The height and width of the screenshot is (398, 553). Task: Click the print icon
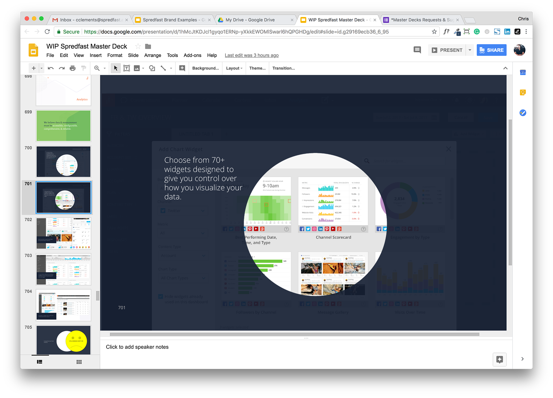pyautogui.click(x=73, y=68)
